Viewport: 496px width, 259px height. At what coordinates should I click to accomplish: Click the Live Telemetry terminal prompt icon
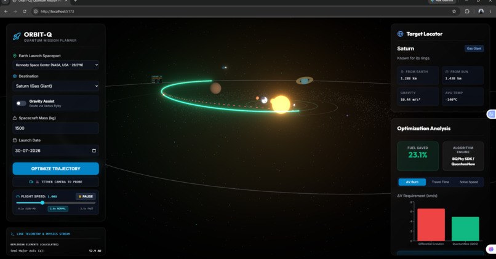point(12,234)
